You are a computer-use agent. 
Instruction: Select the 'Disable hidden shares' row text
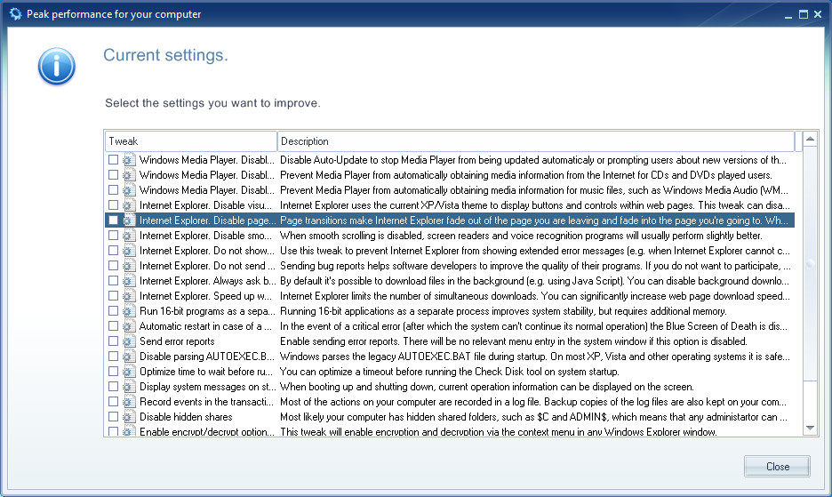coord(186,417)
